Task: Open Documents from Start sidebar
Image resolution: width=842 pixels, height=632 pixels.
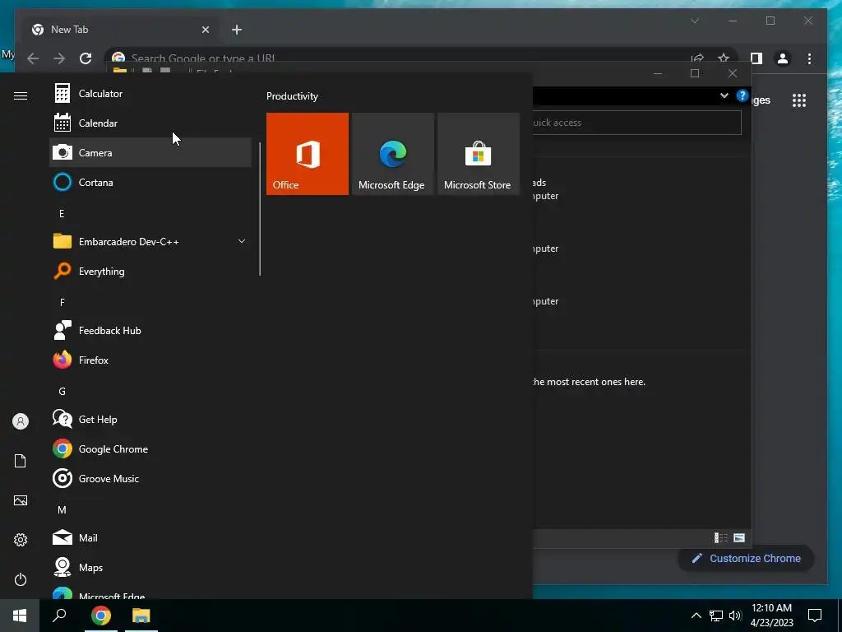Action: tap(21, 461)
